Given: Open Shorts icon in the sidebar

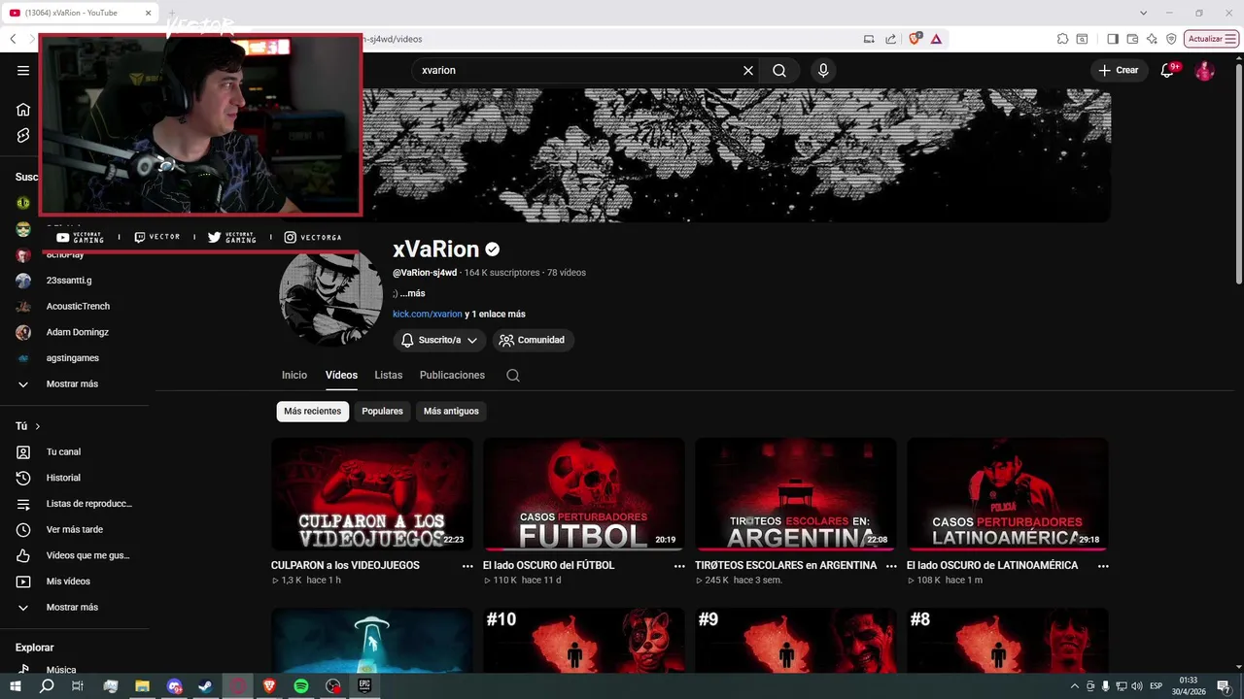Looking at the screenshot, I should 23,135.
